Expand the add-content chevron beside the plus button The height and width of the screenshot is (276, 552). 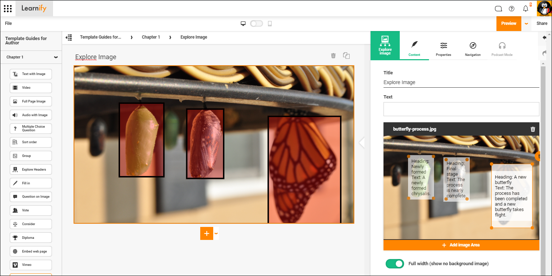coord(216,233)
